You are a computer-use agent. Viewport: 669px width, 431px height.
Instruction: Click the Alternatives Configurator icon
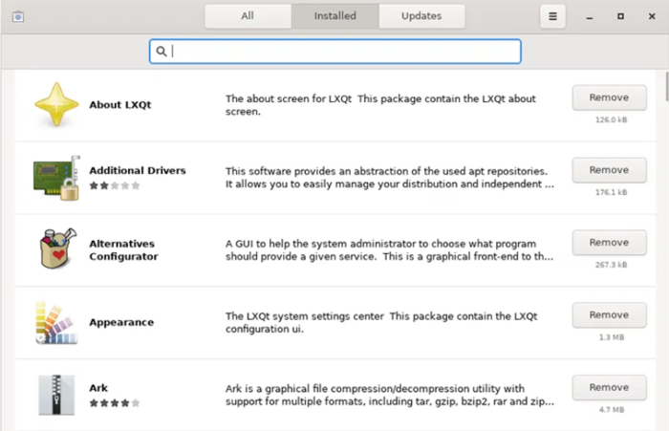tap(56, 250)
